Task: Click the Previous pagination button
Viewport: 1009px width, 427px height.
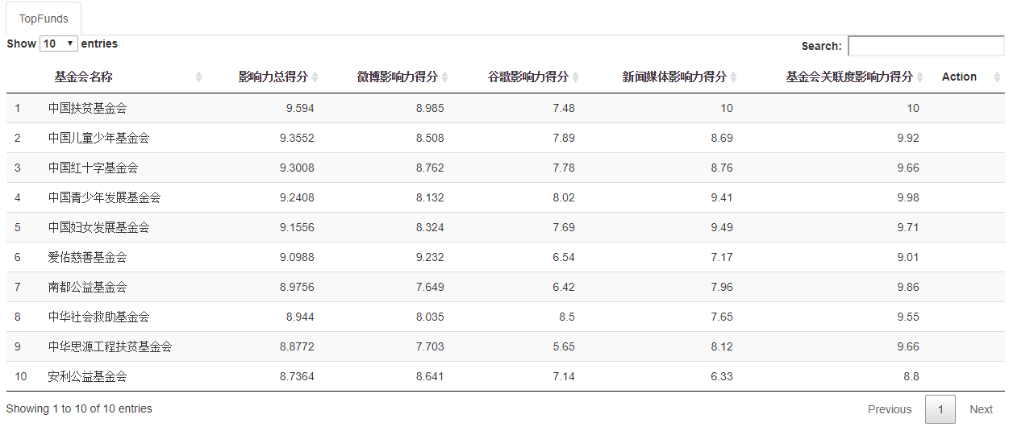Action: [890, 409]
